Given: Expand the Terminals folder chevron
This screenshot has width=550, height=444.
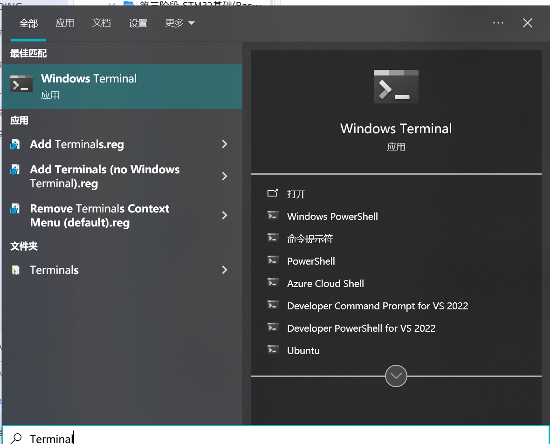Looking at the screenshot, I should pyautogui.click(x=225, y=270).
